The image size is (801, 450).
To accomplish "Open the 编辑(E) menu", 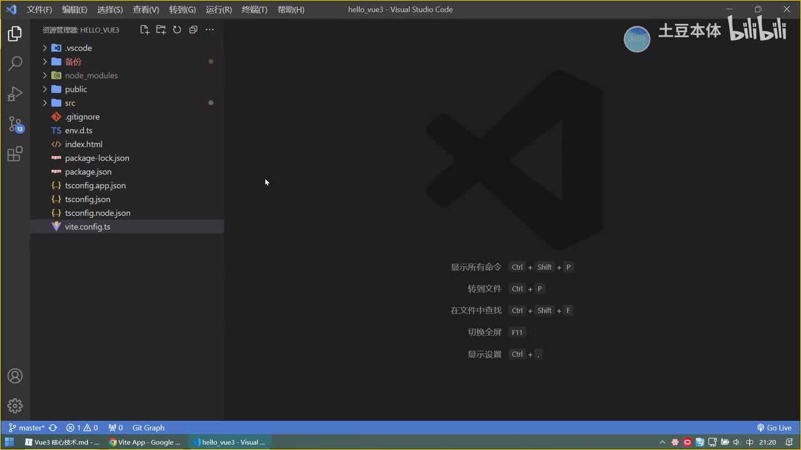I will 74,9.
